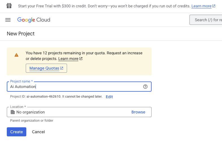This screenshot has height=144, width=222.
Task: Click external link icon beside quota Learn more
Action: pos(81,59)
